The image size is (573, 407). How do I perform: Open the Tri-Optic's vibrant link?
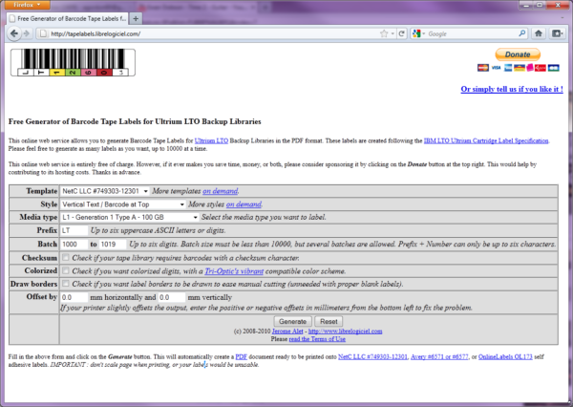click(234, 271)
